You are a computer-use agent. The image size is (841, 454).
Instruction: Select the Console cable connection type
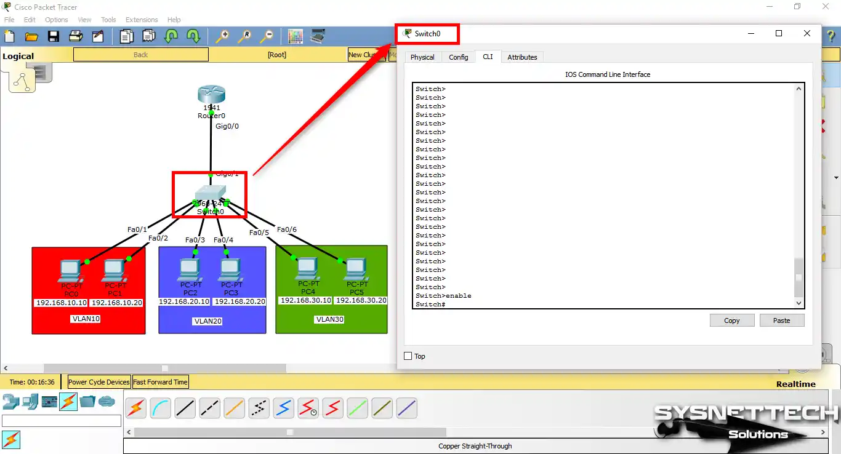coord(160,408)
